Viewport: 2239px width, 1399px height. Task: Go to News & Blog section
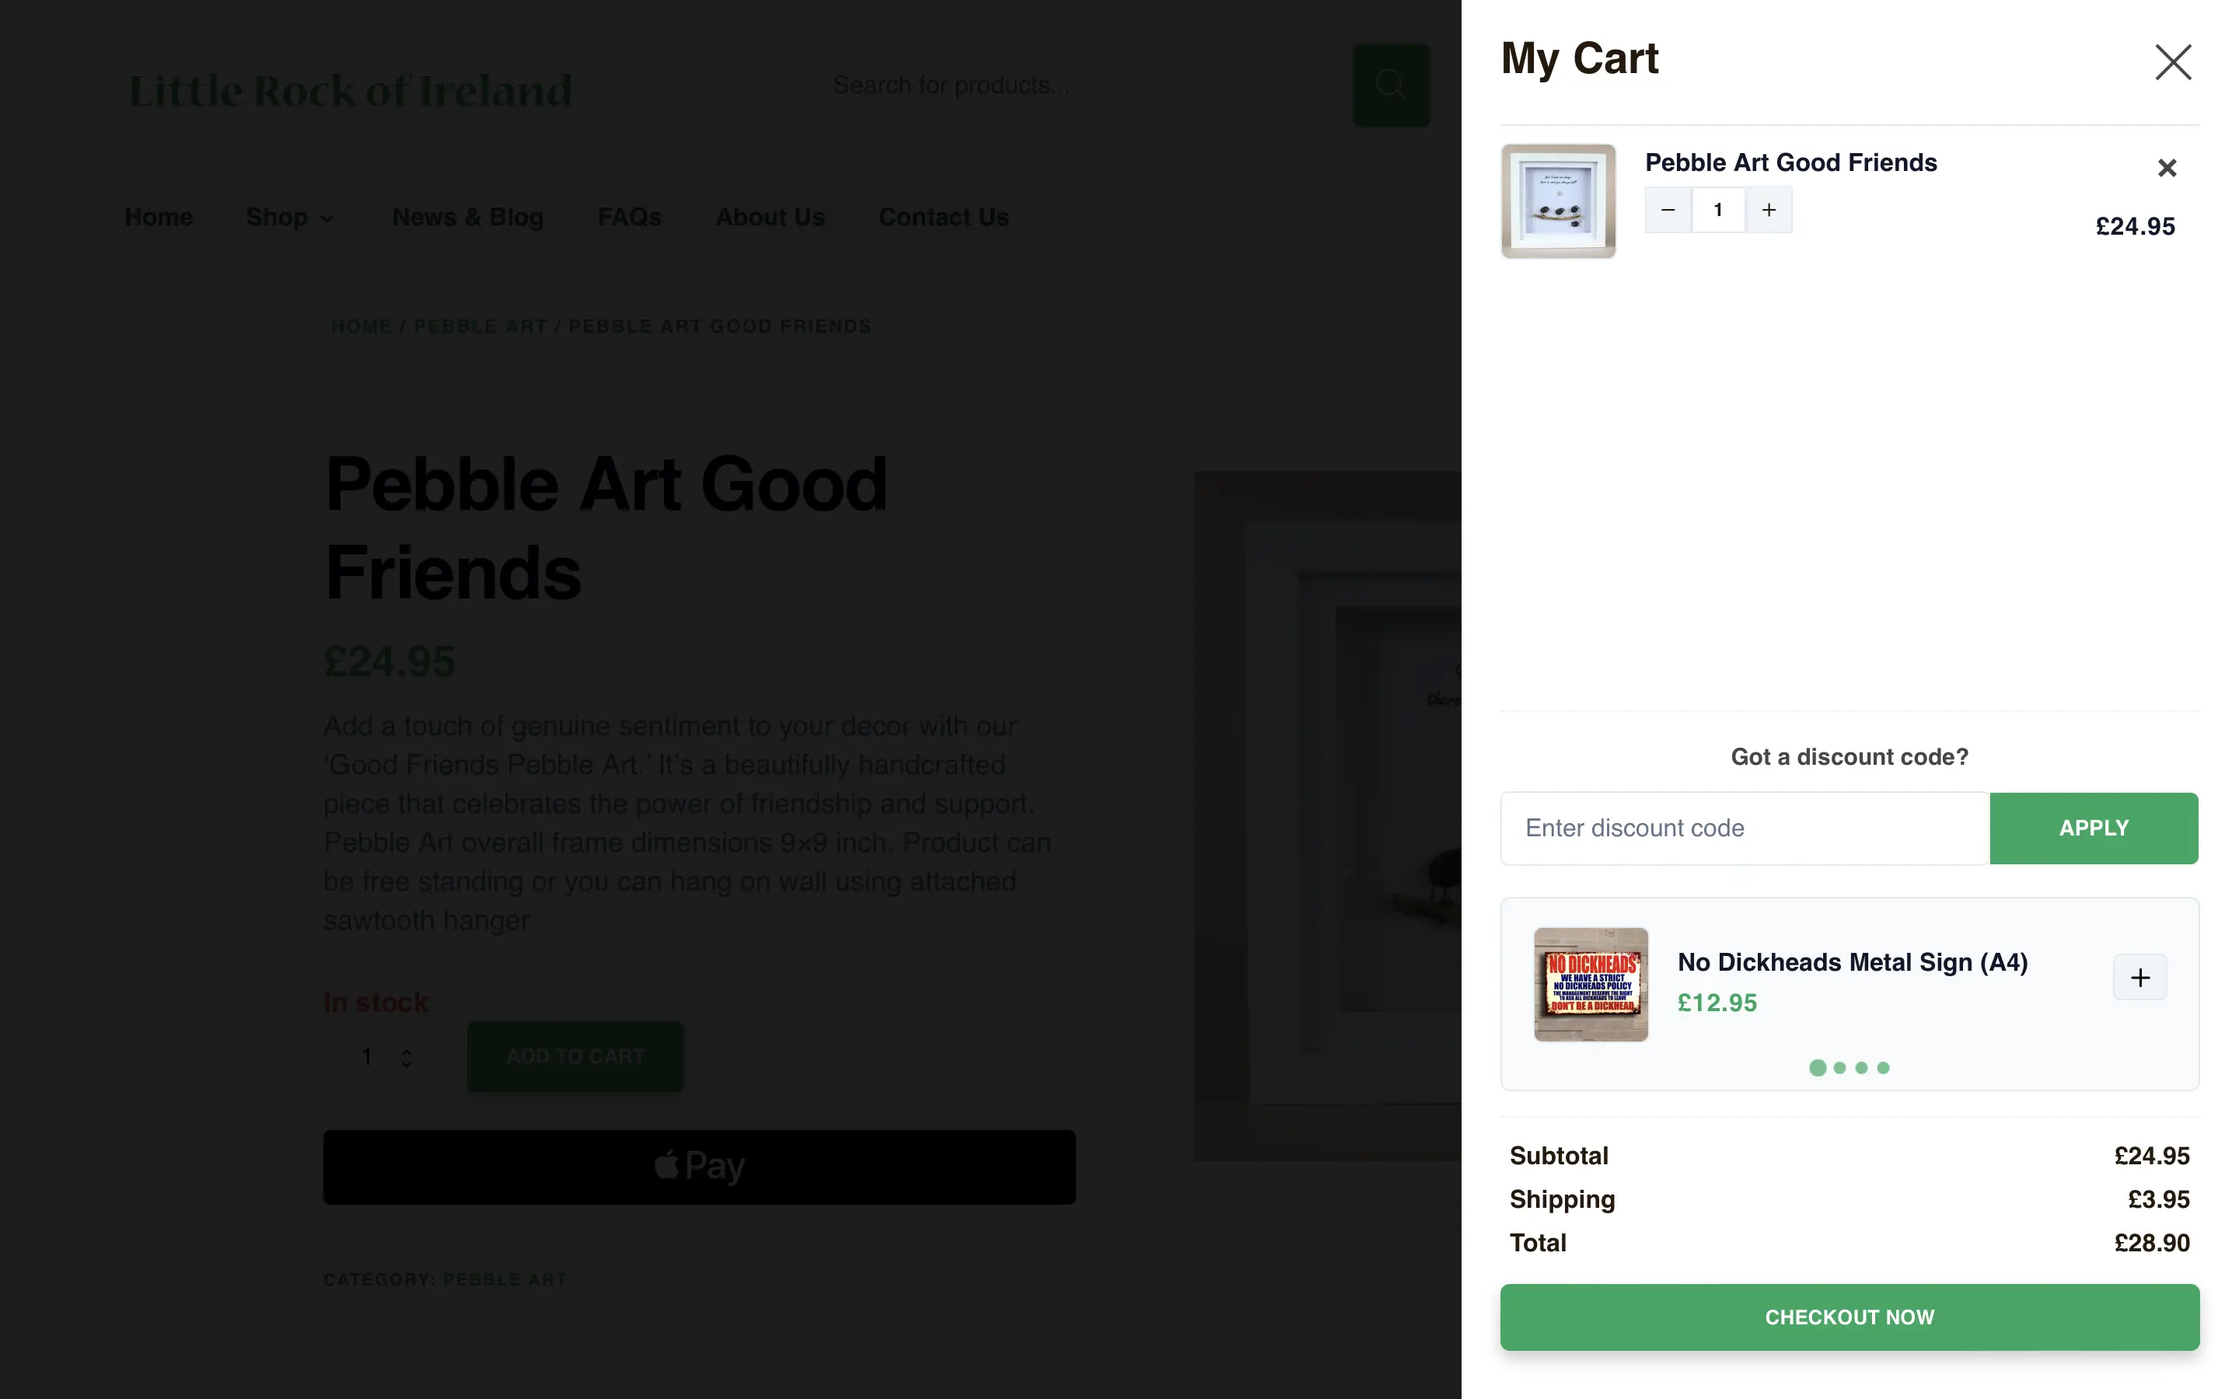click(466, 217)
